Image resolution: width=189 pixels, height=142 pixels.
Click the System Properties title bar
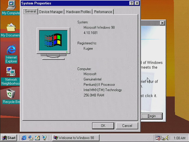(75, 3)
